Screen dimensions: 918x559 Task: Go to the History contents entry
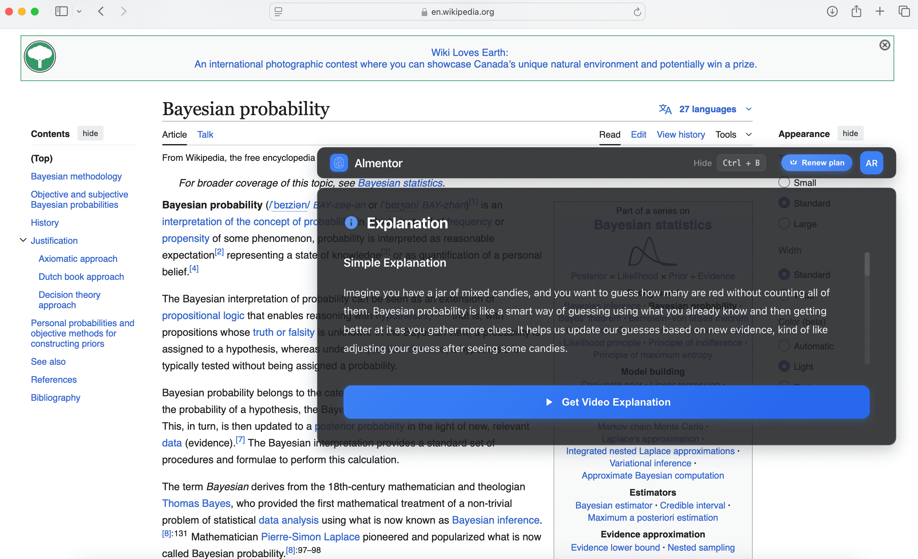(x=45, y=222)
